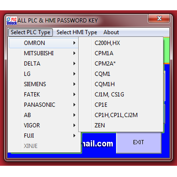The image size is (177, 177).
Task: Click the PANASONIC submenu arrow
Action: 74,105
